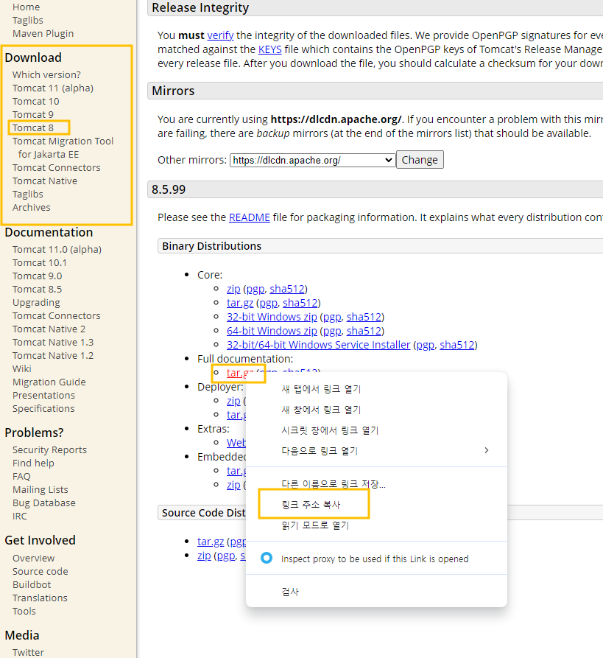This screenshot has height=658, width=603.
Task: Open Tomcat 11 (alpha) download page
Action: pyautogui.click(x=53, y=88)
